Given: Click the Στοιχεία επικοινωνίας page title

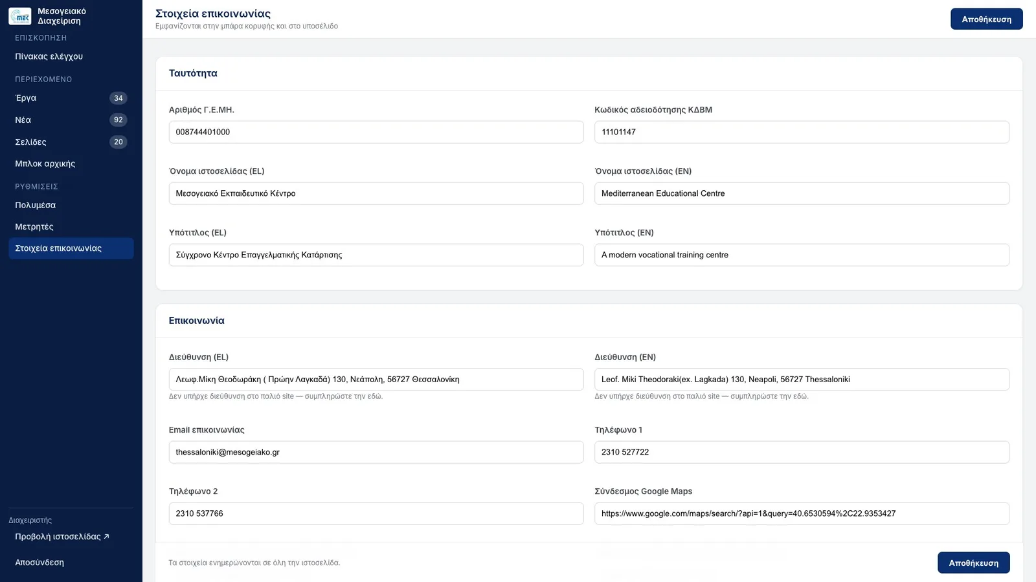Looking at the screenshot, I should pos(213,14).
